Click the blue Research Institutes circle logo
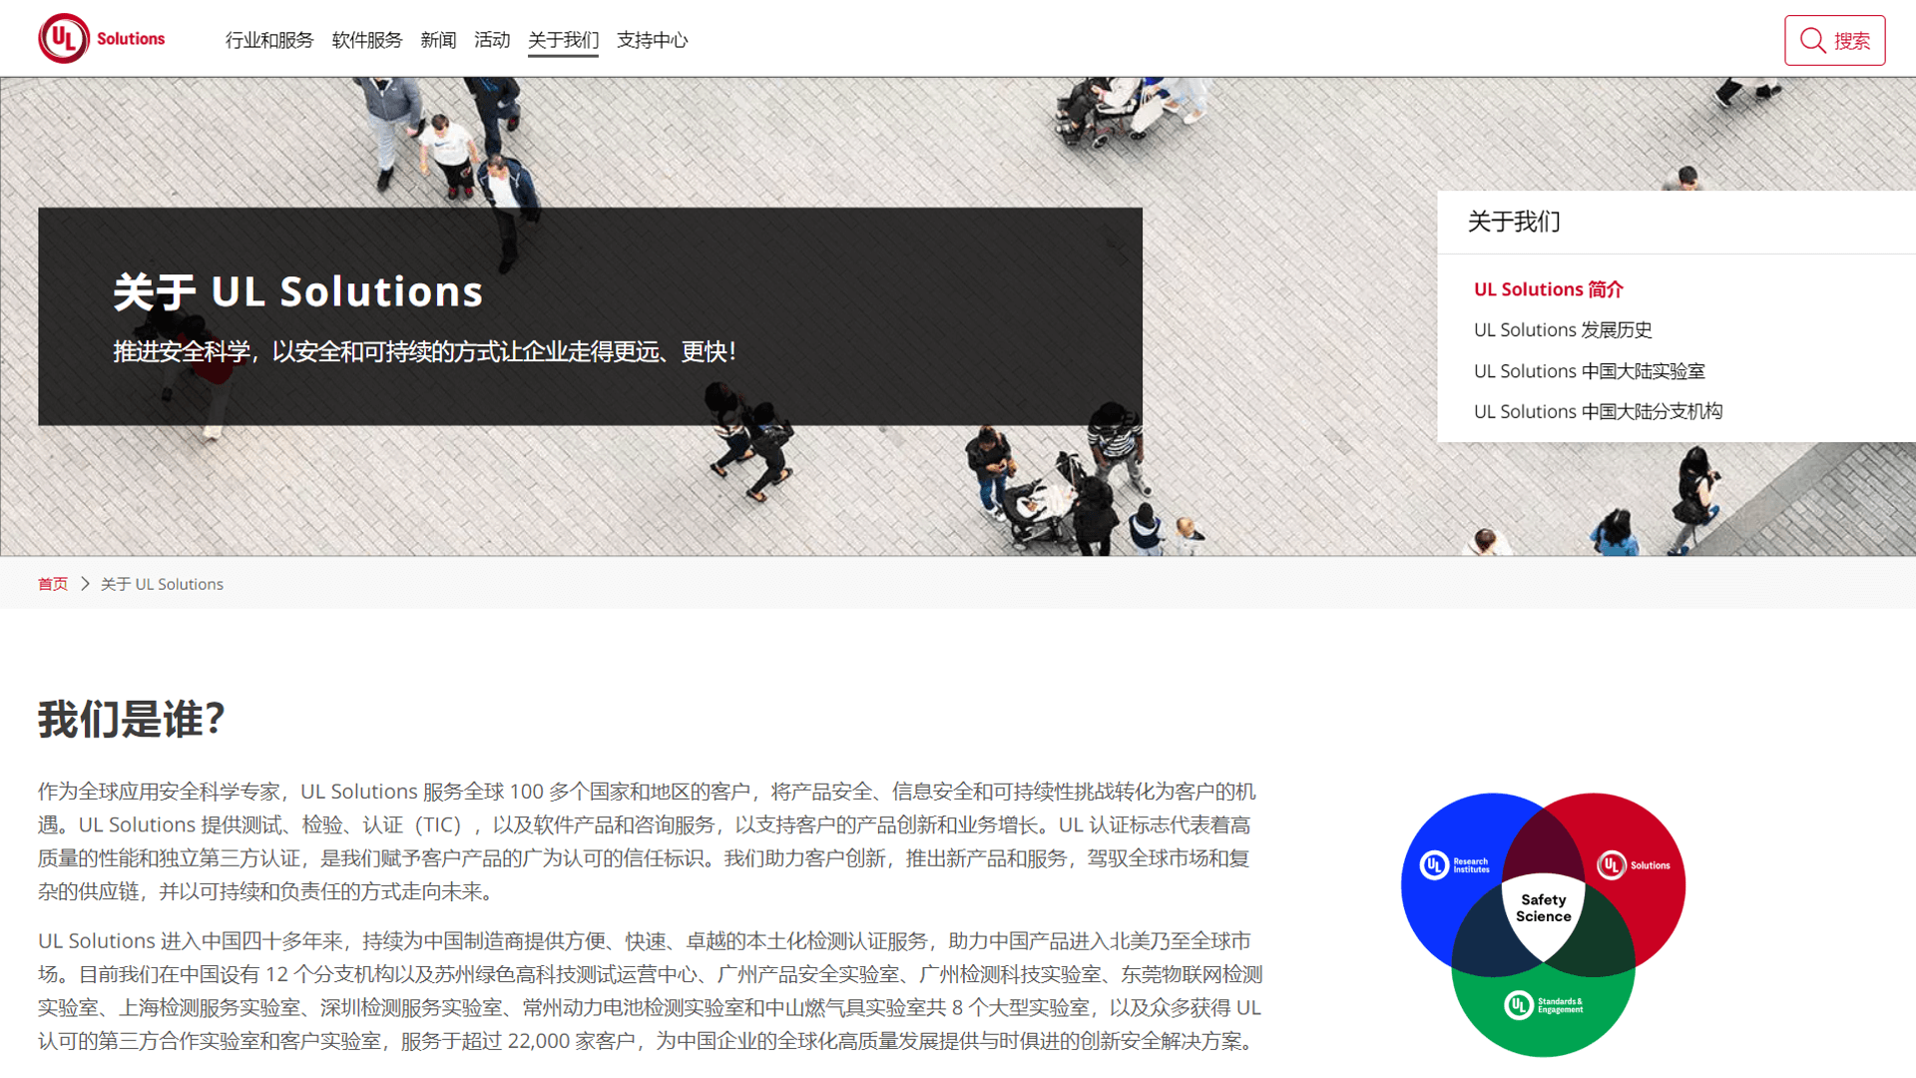The height and width of the screenshot is (1078, 1916). [1455, 864]
